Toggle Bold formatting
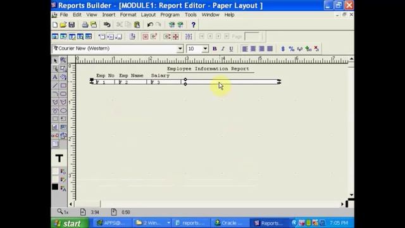 pos(215,49)
